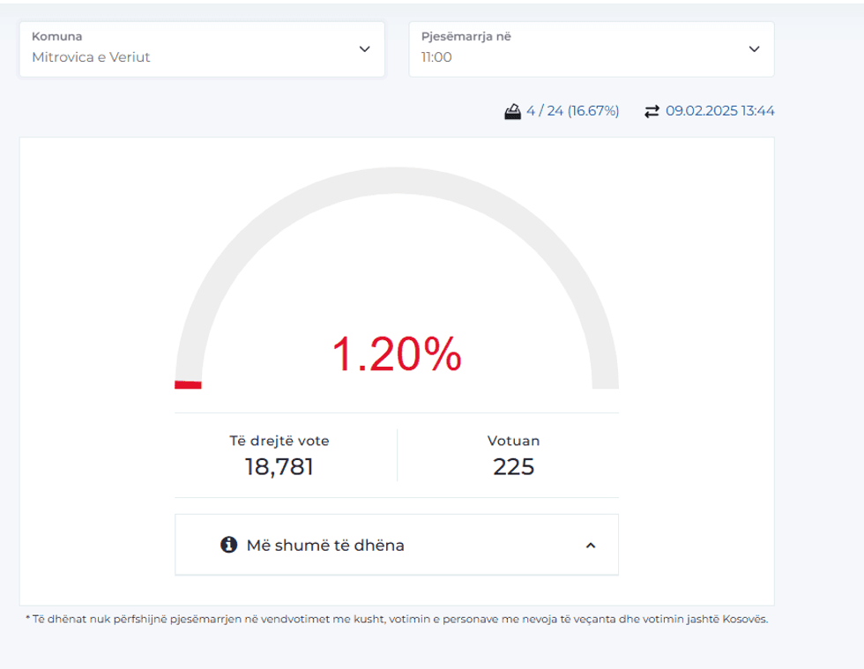864x669 pixels.
Task: Click the footnote text about conditional voting
Action: (396, 619)
